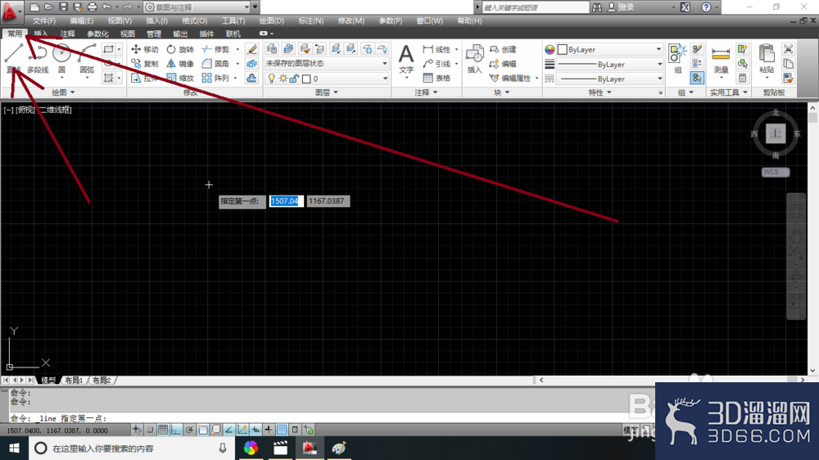
Task: Select the Line (直线) drawing tool
Action: click(14, 59)
